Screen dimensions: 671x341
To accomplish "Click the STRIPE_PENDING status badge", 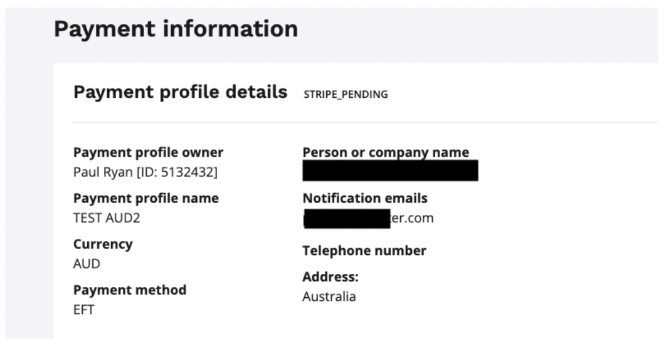I will tap(346, 95).
